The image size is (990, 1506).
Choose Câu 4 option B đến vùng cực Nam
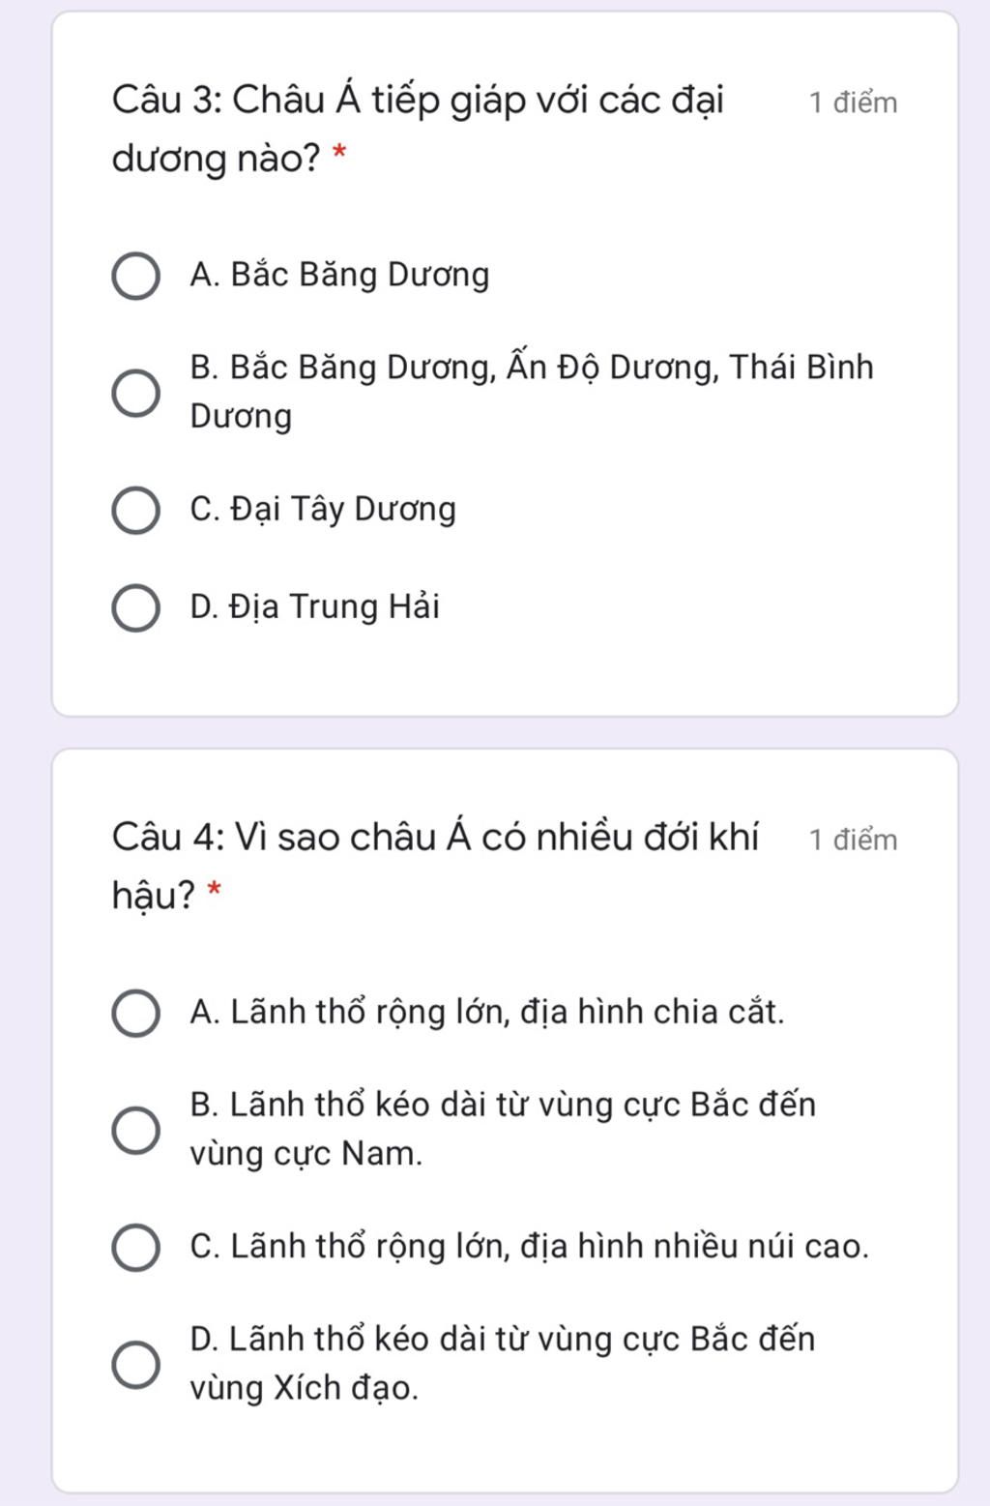[x=136, y=1130]
